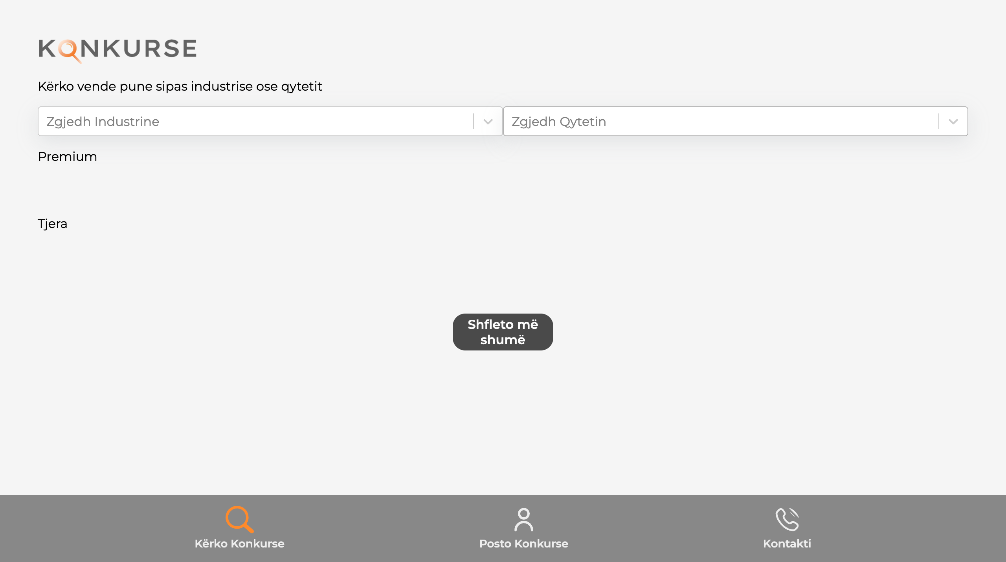Click the separator beside the city chevron
The image size is (1006, 562).
[x=939, y=122]
